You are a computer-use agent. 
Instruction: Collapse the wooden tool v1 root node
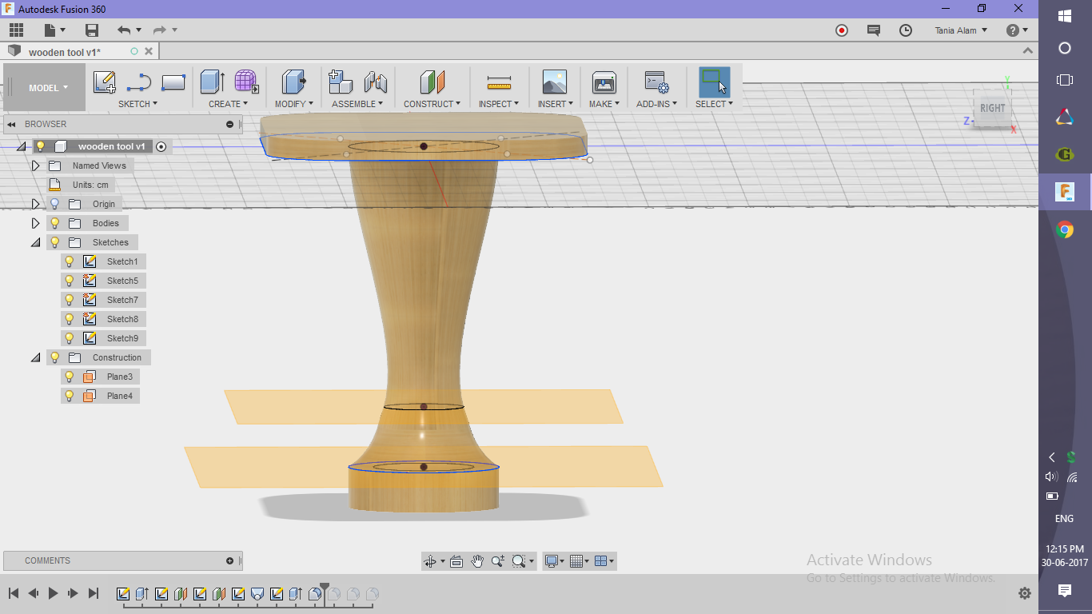pyautogui.click(x=21, y=146)
